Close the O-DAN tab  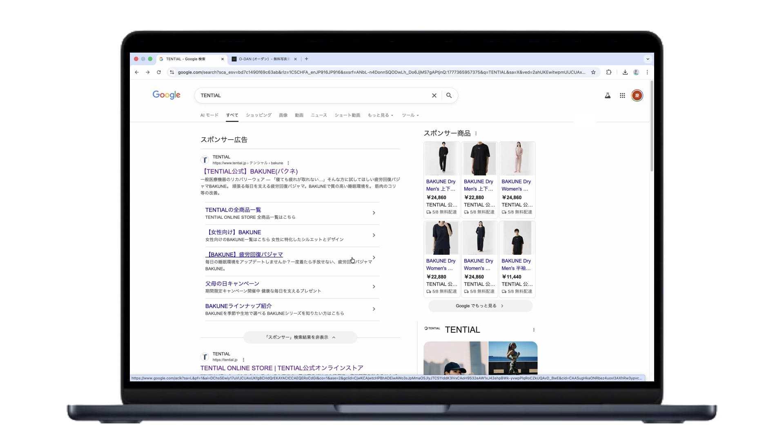(296, 59)
